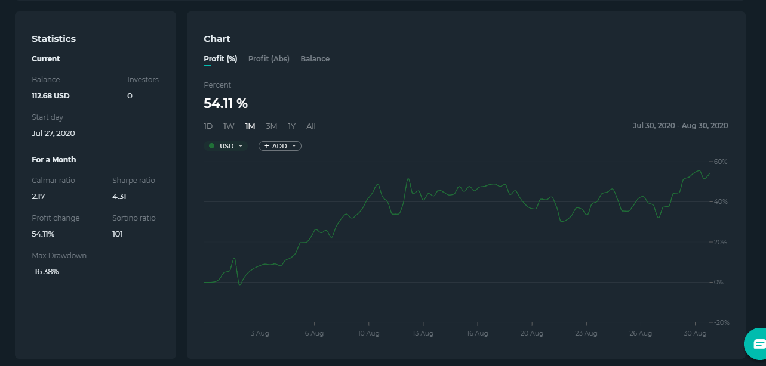This screenshot has height=366, width=766.
Task: Click the Max Drawdown value
Action: coord(45,272)
